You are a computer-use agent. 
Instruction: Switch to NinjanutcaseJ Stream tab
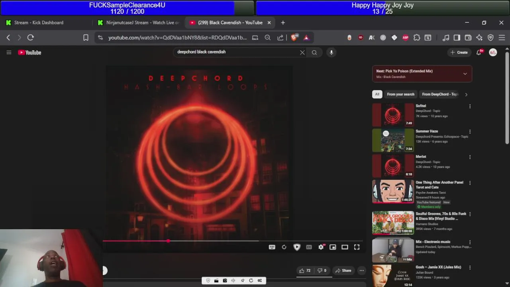[139, 23]
